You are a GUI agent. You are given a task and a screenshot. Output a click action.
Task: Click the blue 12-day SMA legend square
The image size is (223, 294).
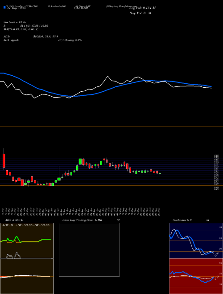tap(4, 7)
